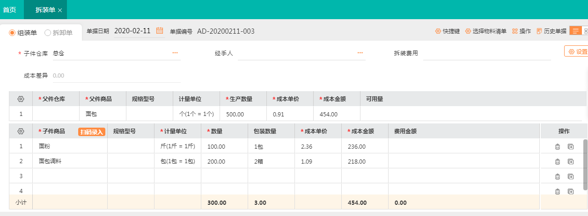The image size is (588, 216).
Task: Switch to the 首页 tab
Action: pyautogui.click(x=10, y=9)
